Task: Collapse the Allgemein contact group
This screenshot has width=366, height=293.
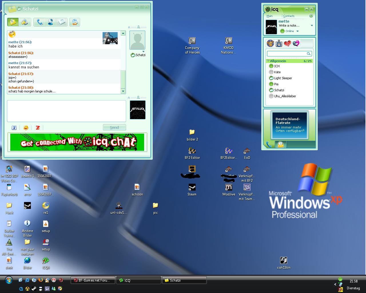Action: 268,61
